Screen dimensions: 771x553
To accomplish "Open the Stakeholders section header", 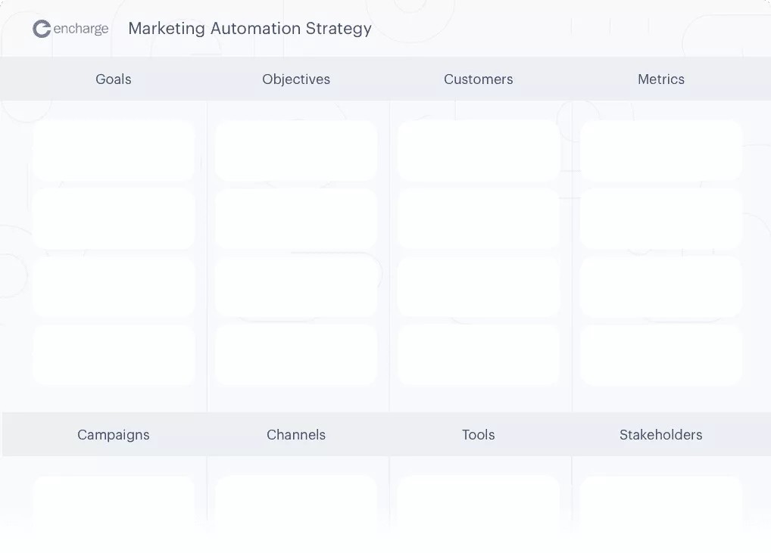I will click(x=661, y=435).
